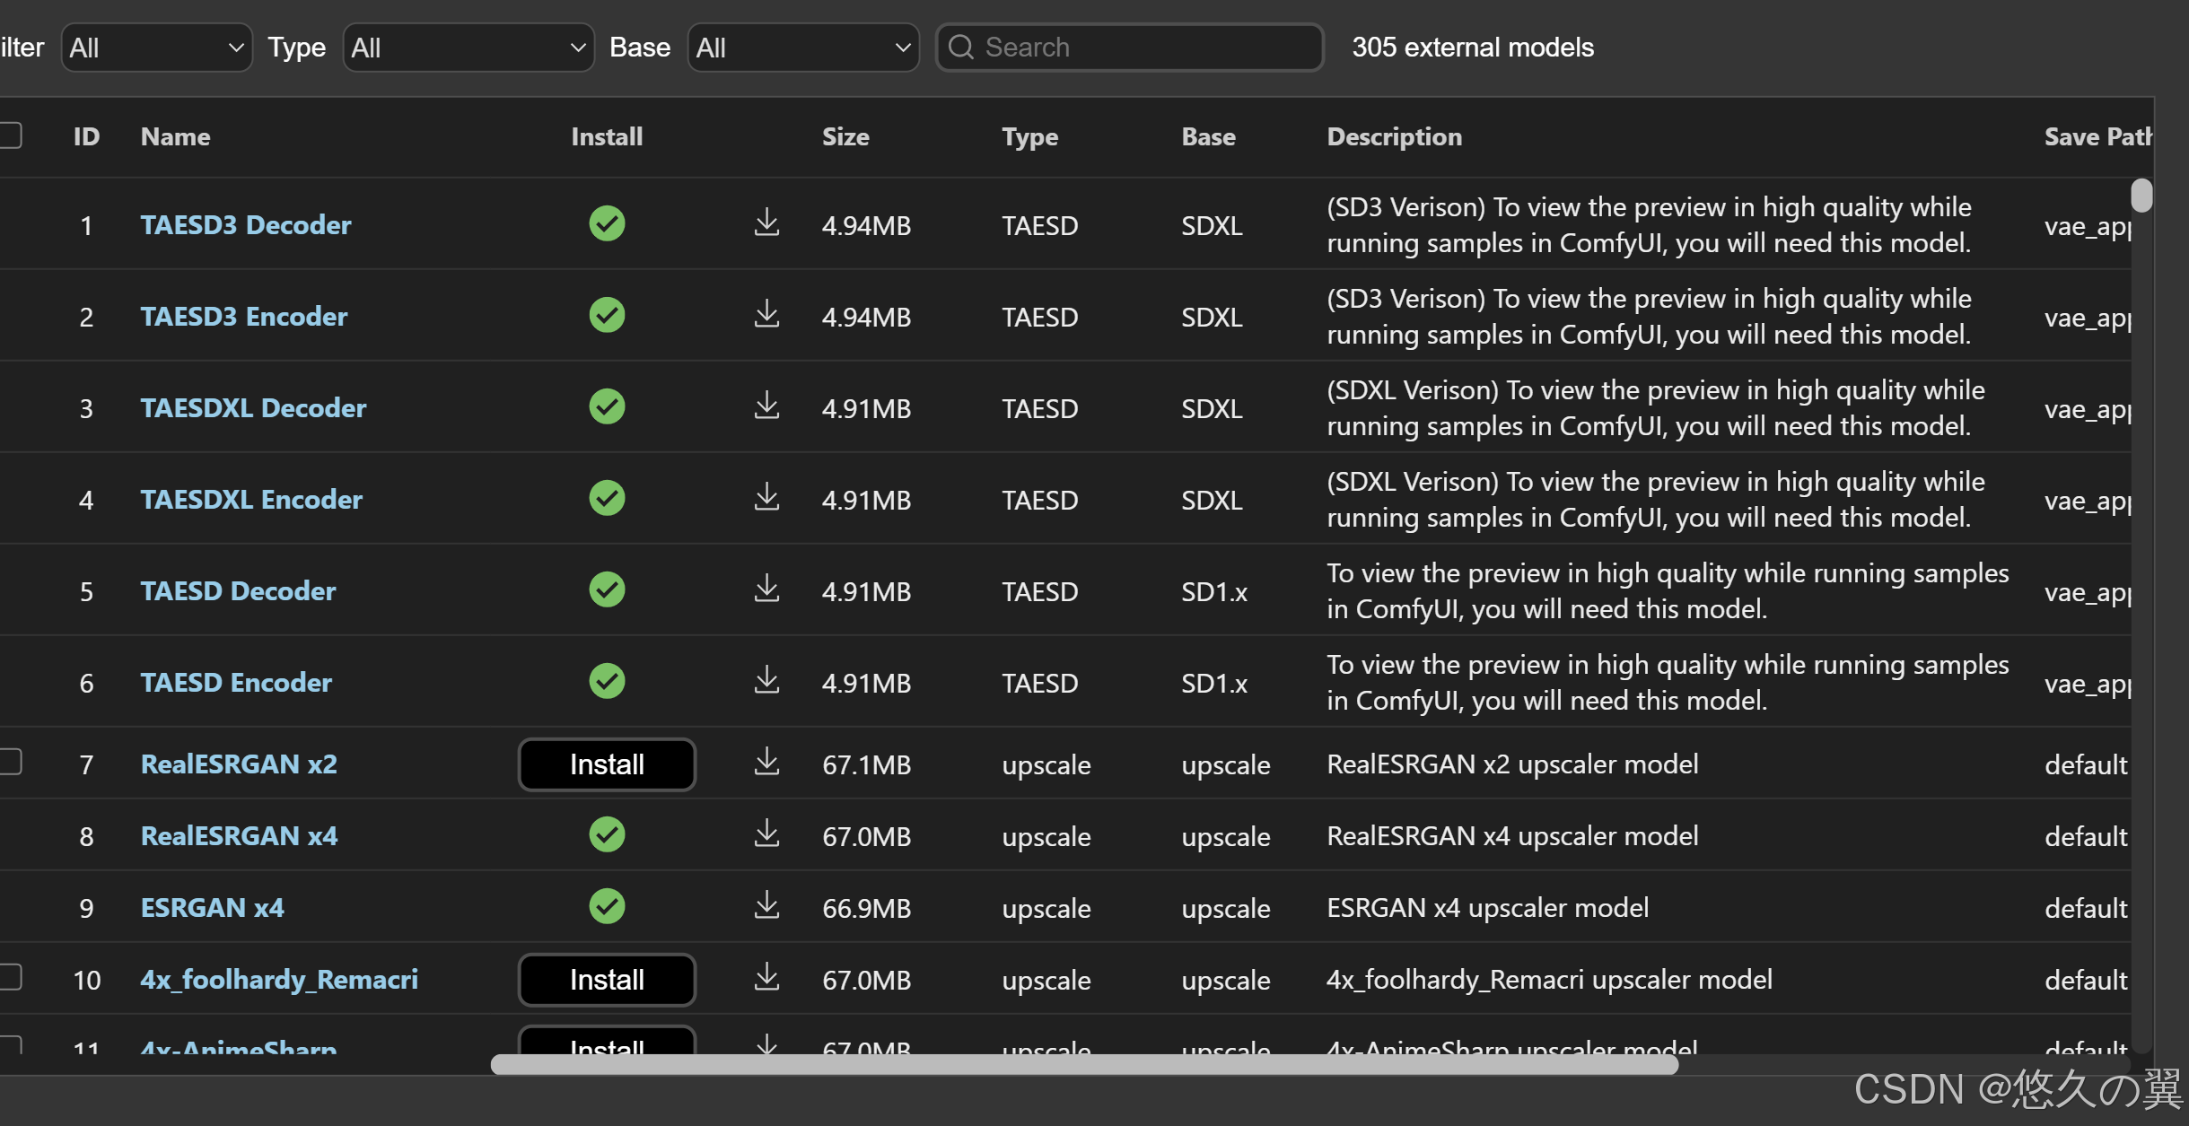Click the horizontal scrollbar thumb

[x=1083, y=1065]
